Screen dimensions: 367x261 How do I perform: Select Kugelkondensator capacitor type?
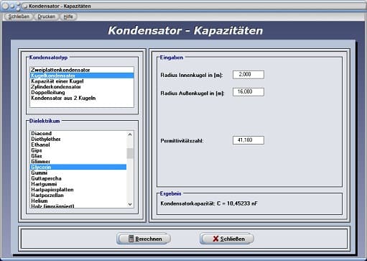(x=82, y=75)
